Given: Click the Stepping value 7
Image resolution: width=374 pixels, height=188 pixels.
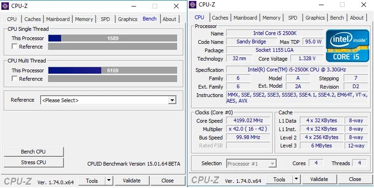Looking at the screenshot, I should coord(356,78).
